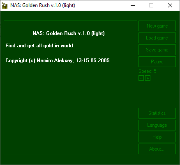180x165 pixels.
Task: Click the Save game button
Action: coord(157,50)
